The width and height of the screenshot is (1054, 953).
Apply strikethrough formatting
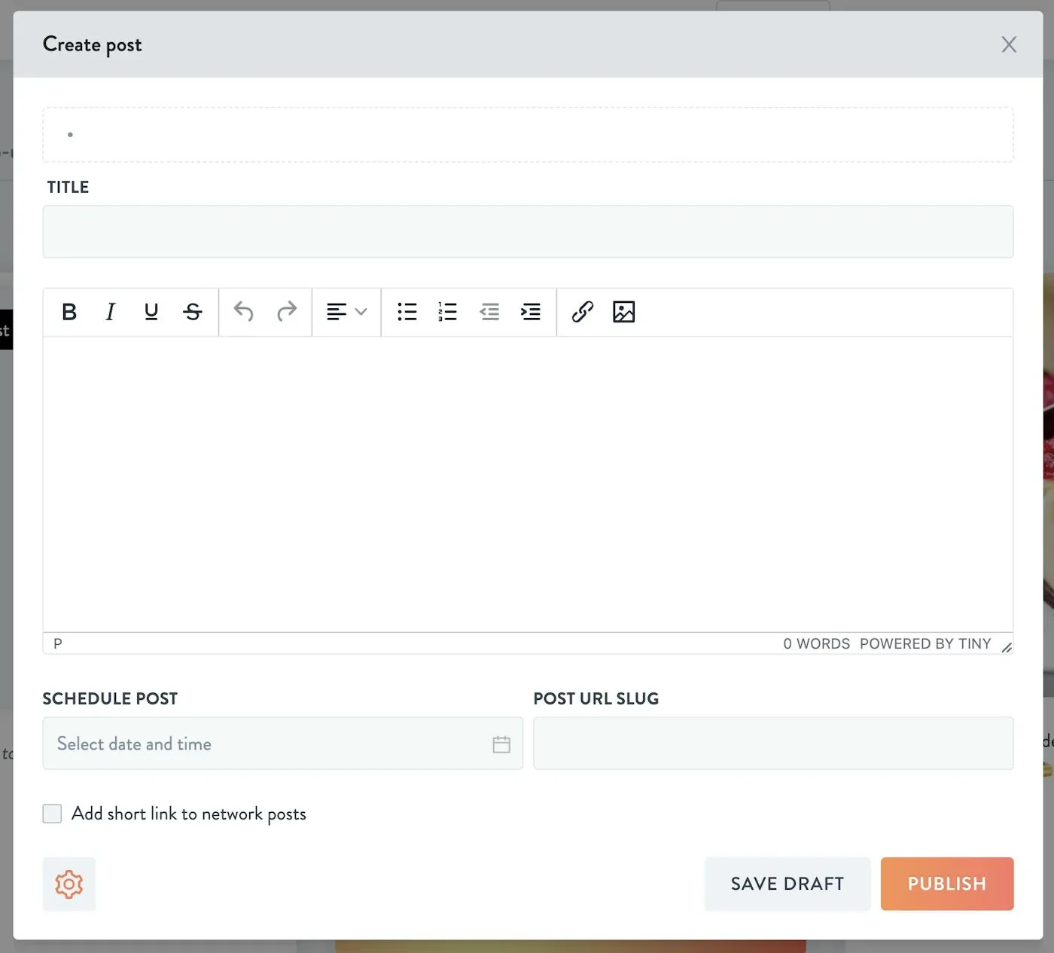click(193, 312)
